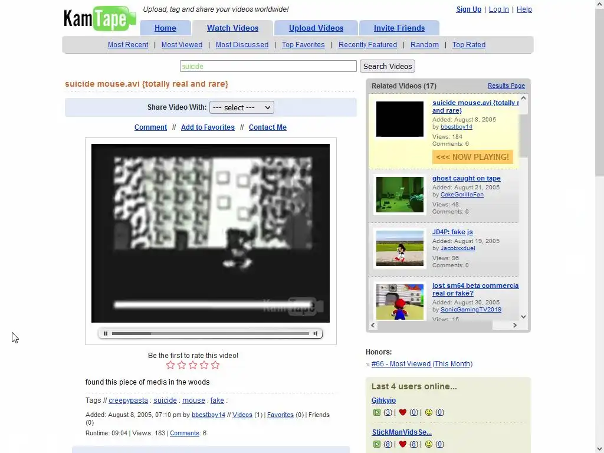This screenshot has width=604, height=453.
Task: Click StickManVidsSe's red heart icon
Action: click(403, 444)
